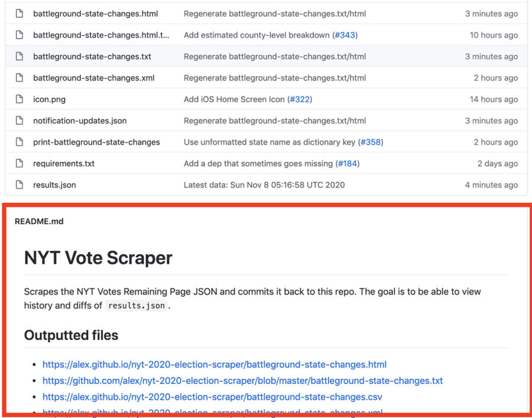Viewport: 532px width, 418px height.
Task: Open the results.json file
Action: [54, 185]
